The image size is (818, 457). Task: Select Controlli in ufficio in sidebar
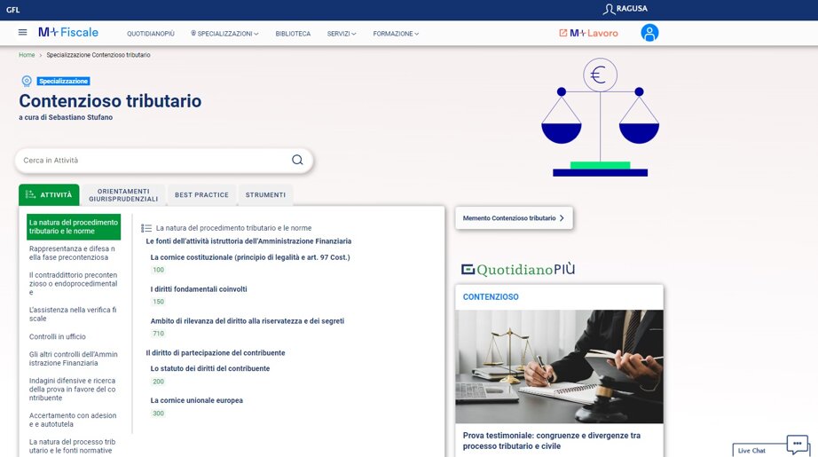[58, 337]
